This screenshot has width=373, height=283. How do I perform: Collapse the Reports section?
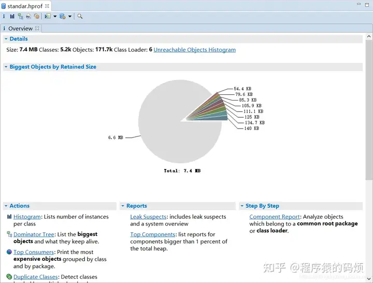click(x=123, y=206)
